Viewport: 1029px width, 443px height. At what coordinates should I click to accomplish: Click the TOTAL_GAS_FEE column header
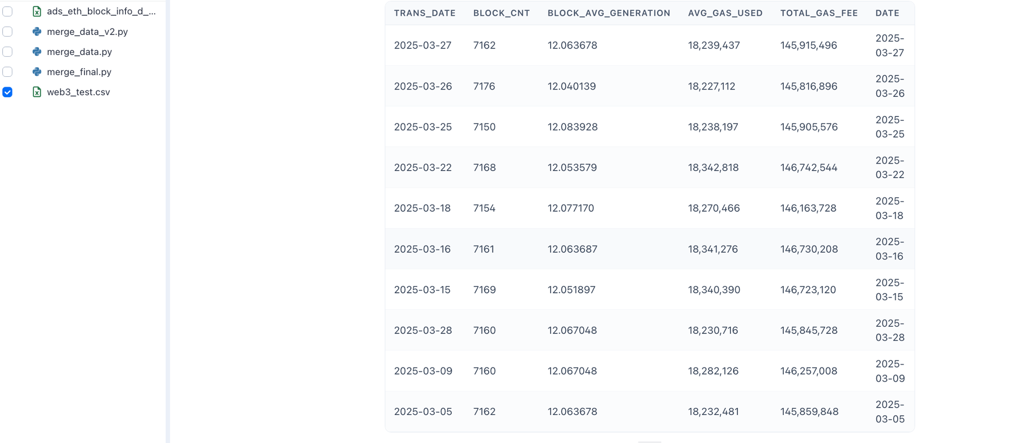819,13
